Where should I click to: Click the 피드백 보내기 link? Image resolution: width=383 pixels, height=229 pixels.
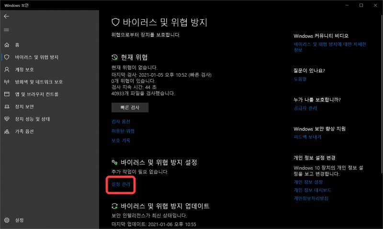(x=307, y=137)
